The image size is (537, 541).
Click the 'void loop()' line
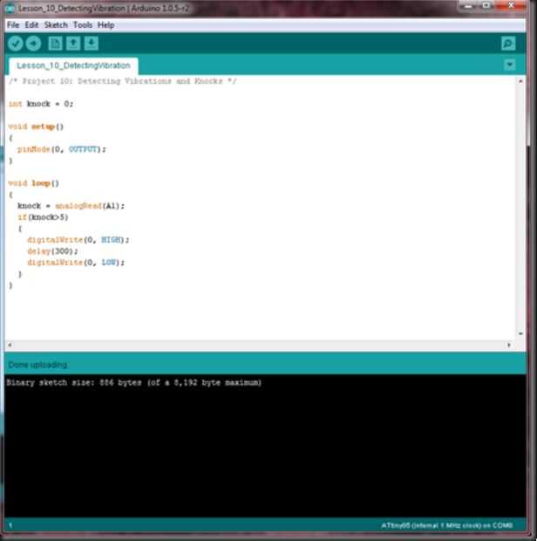pyautogui.click(x=34, y=183)
